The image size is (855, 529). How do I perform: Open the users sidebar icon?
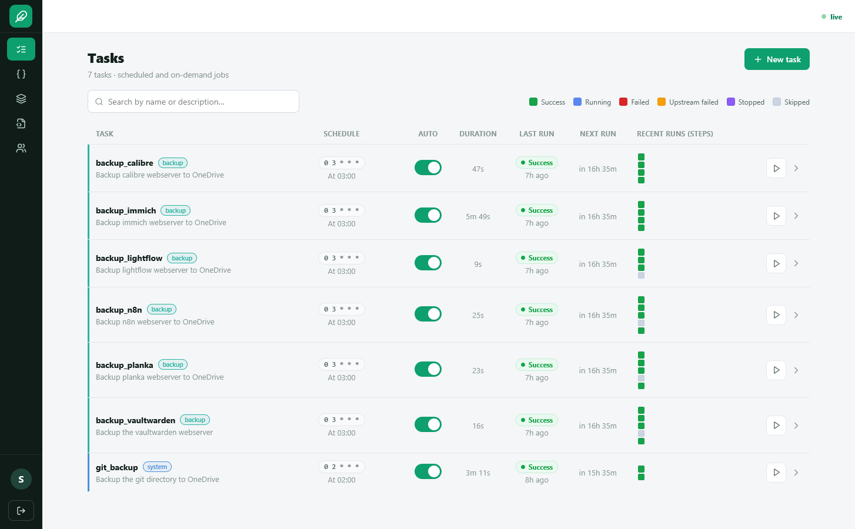point(21,148)
